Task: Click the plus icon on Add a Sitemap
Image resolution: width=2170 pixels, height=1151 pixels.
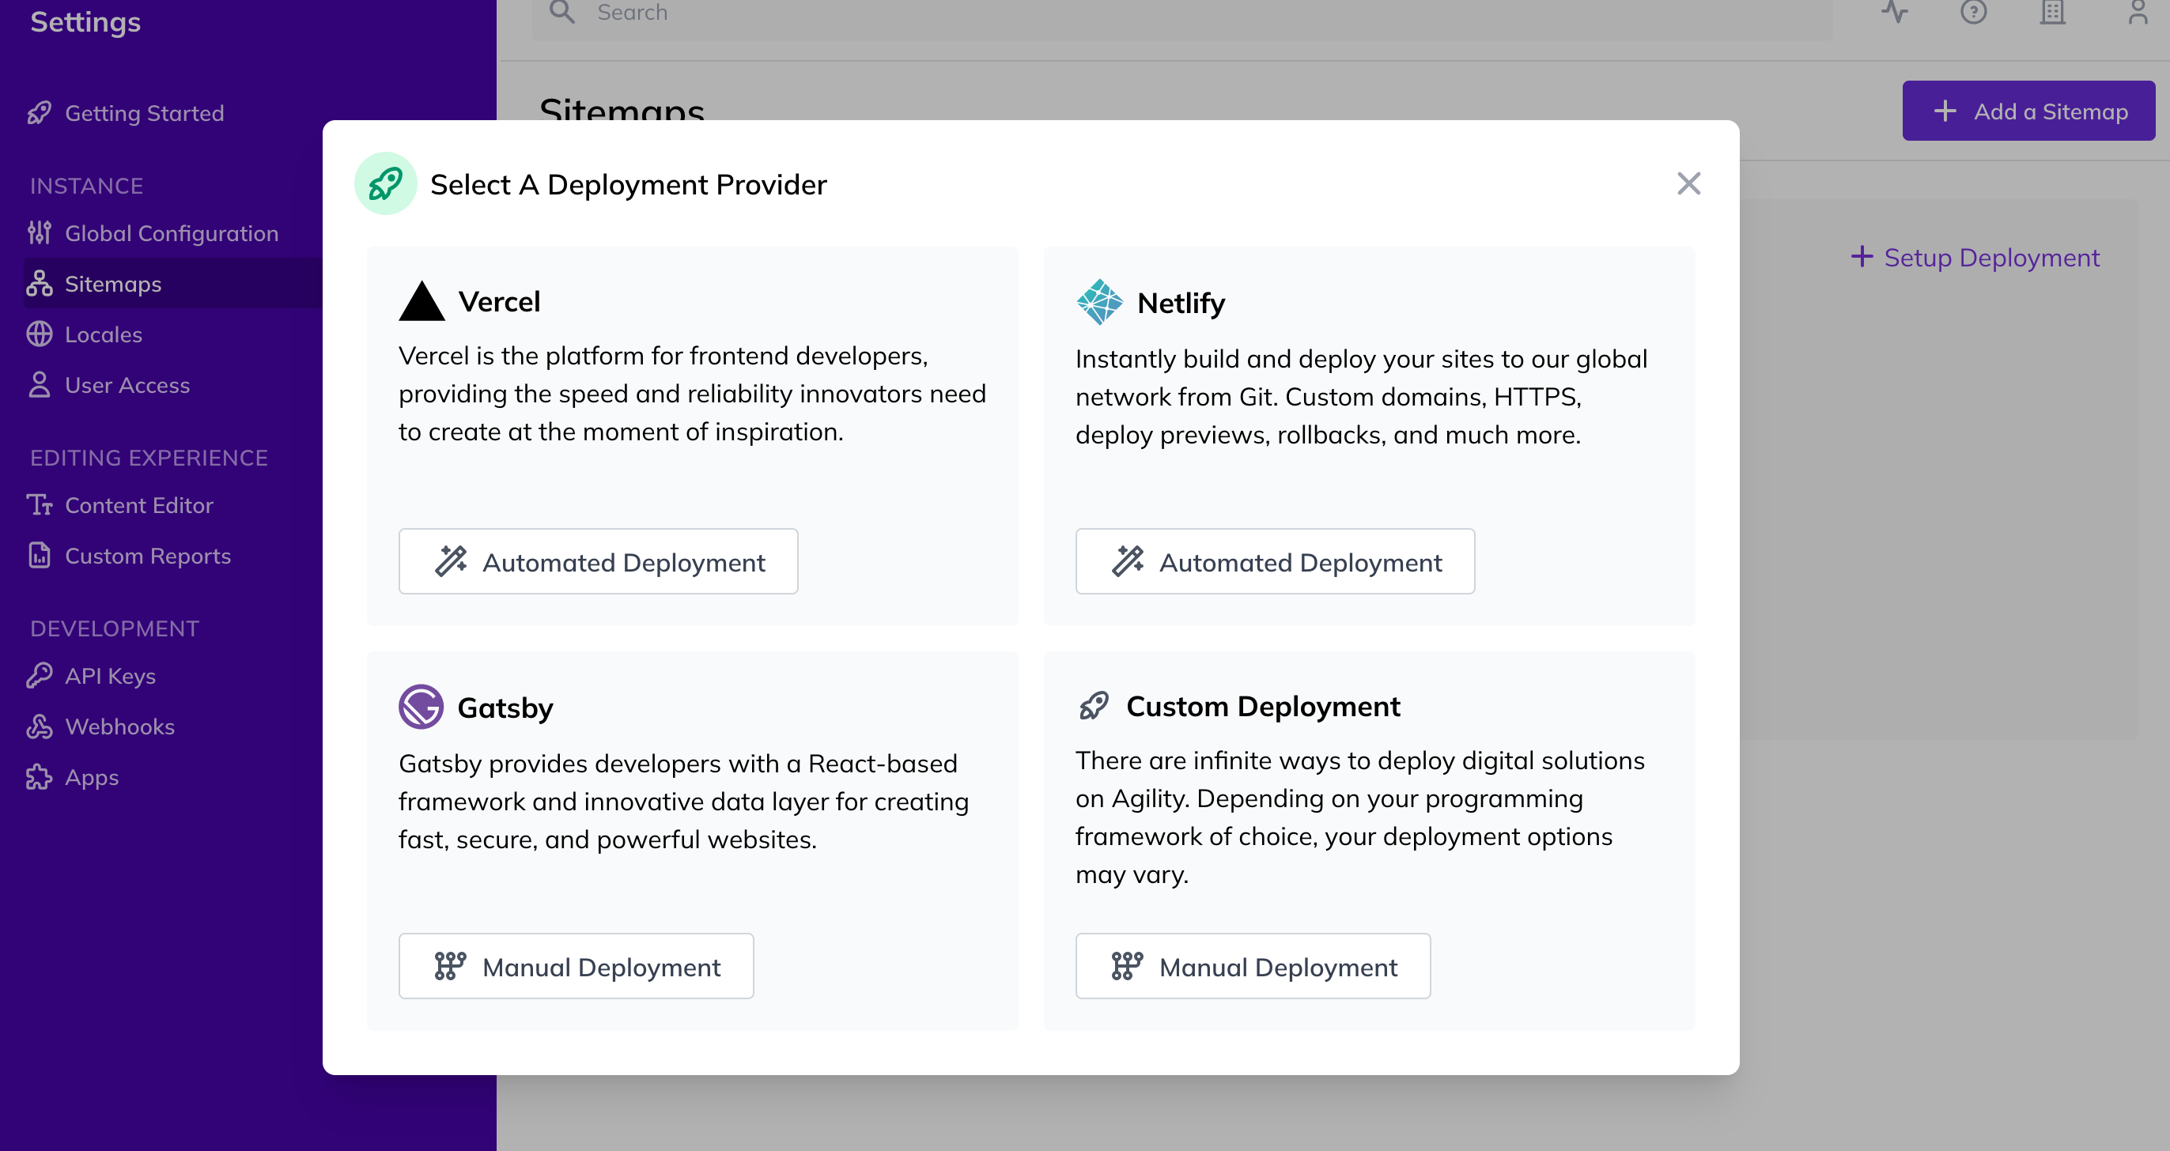Action: (1945, 111)
